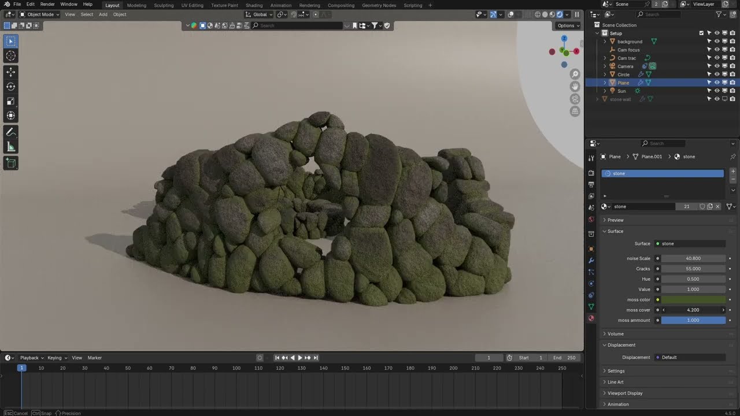Screen dimensions: 740x416
Task: Enable fake user shield for stone material
Action: [702, 206]
